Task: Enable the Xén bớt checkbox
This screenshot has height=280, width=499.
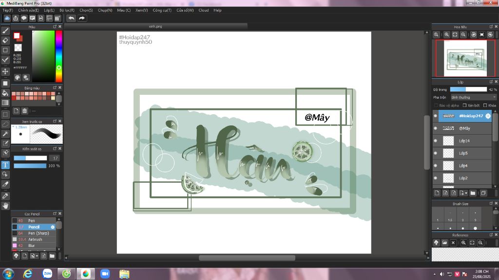Action: pyautogui.click(x=464, y=105)
